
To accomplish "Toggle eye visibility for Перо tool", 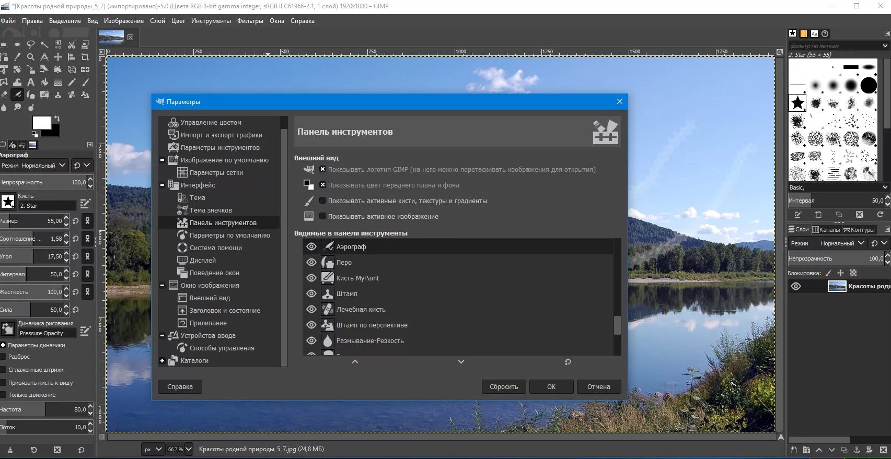I will [x=311, y=262].
